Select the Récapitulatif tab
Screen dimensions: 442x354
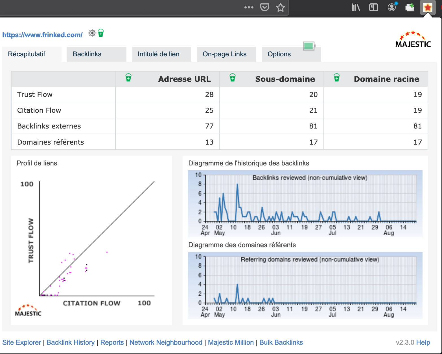click(32, 54)
